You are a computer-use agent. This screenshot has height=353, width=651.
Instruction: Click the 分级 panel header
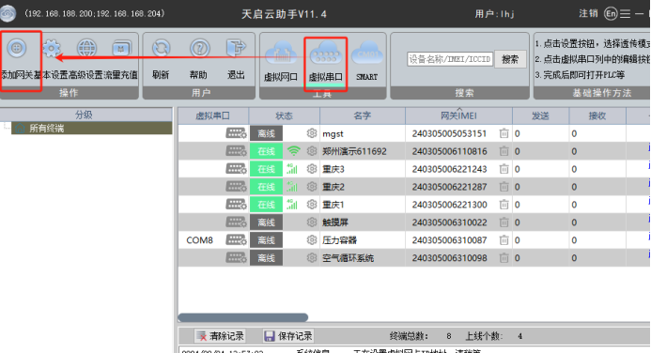85,115
